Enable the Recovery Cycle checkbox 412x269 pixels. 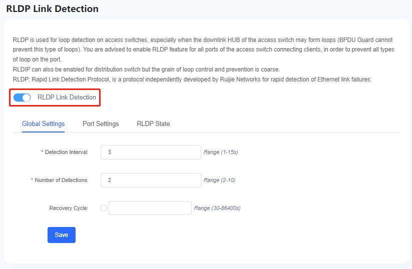point(104,208)
